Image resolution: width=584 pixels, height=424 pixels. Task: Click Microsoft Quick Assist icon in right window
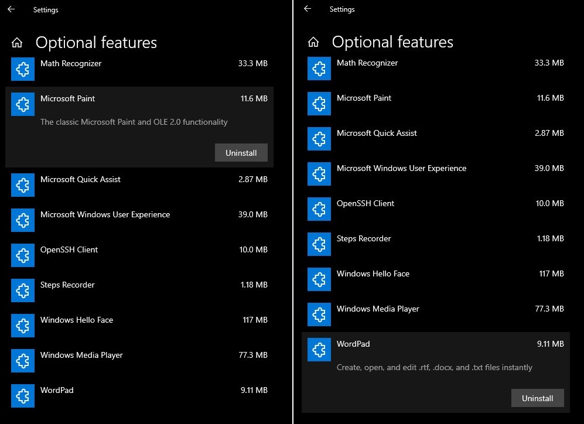pyautogui.click(x=319, y=139)
